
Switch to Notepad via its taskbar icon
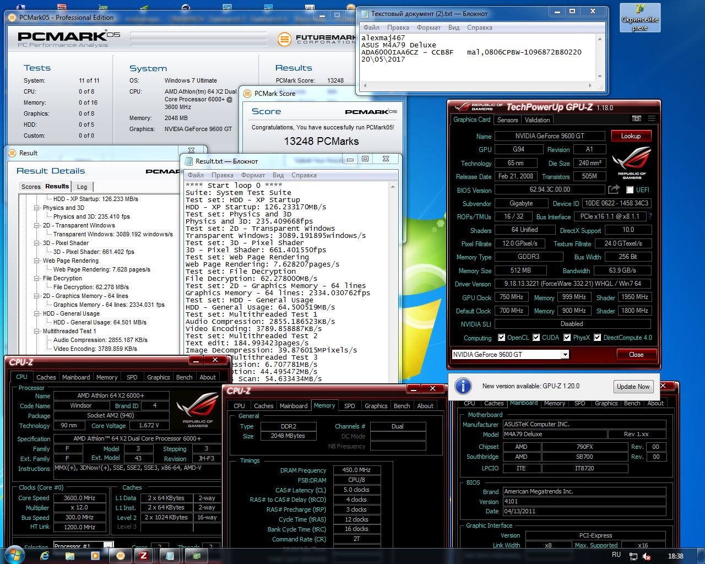coord(170,556)
